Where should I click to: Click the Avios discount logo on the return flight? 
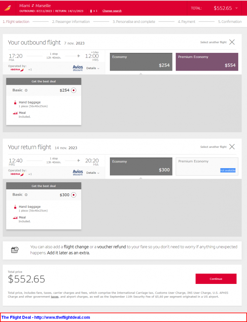tap(78, 173)
